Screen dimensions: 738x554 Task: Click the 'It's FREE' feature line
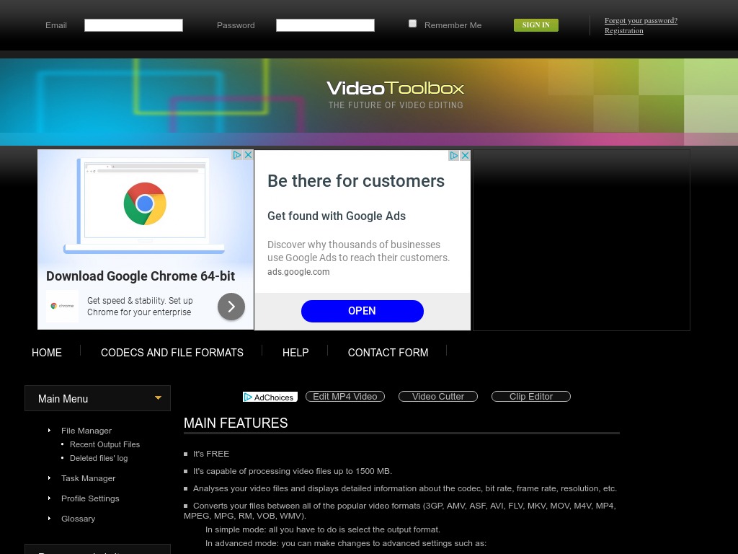pos(211,454)
